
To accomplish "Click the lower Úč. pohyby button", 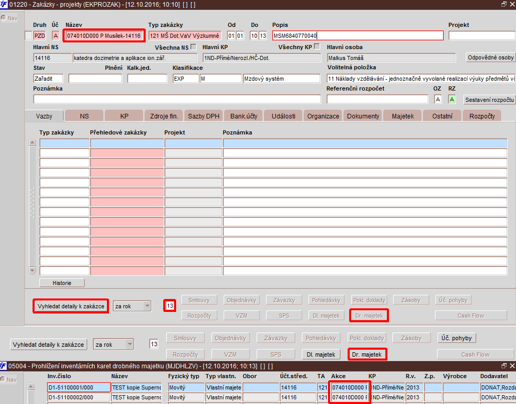I will point(457,338).
